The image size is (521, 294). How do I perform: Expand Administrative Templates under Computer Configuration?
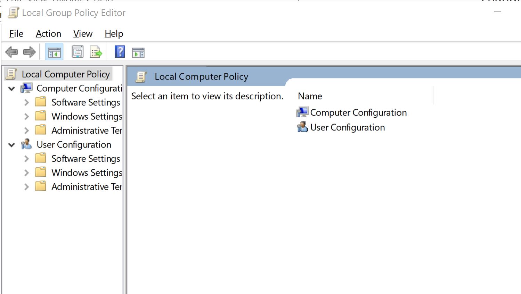click(26, 131)
